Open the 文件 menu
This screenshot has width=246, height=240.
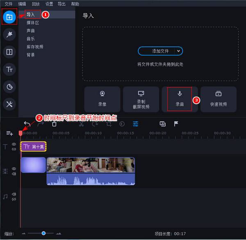pos(9,4)
